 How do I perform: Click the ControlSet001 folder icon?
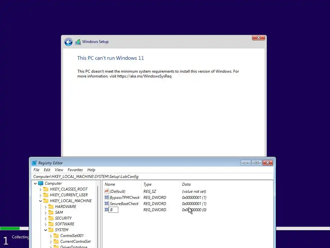tap(56, 235)
